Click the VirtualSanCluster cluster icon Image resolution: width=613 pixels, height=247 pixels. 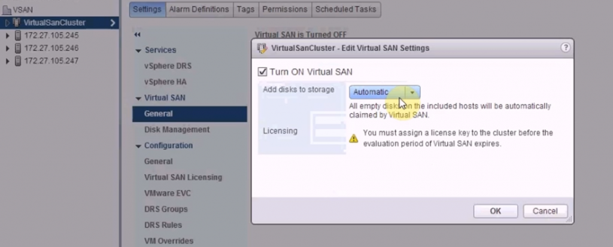click(x=17, y=23)
